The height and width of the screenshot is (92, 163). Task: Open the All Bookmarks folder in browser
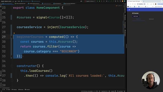tap(159, 7)
